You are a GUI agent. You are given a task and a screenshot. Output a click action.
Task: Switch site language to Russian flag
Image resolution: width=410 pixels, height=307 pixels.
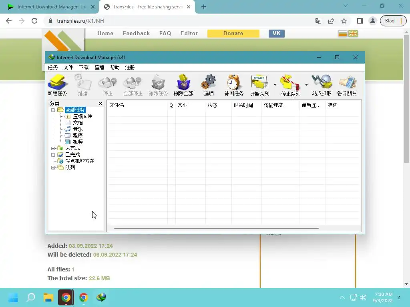point(343,34)
